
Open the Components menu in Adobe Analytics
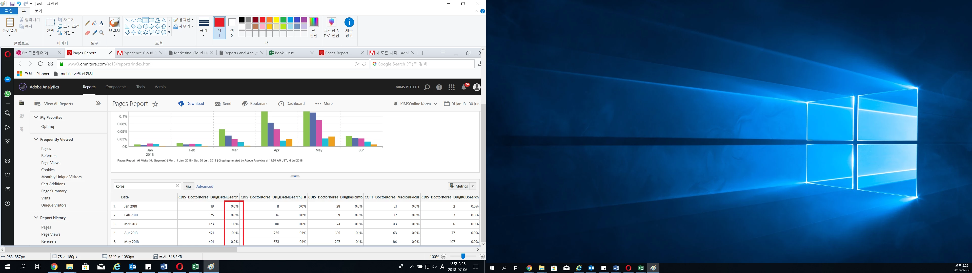pos(116,87)
